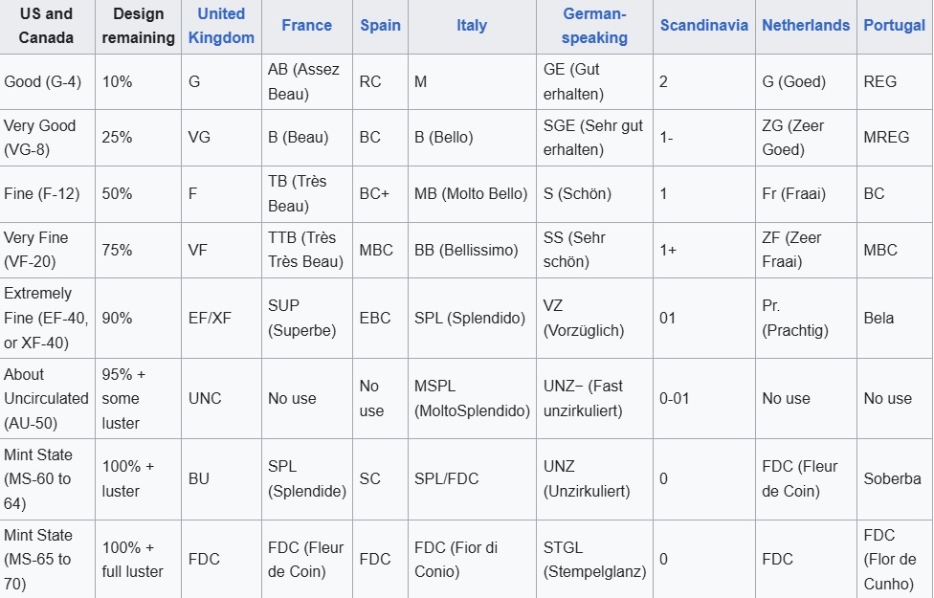Select the "Very Good (VG-8)" cell

click(x=40, y=138)
